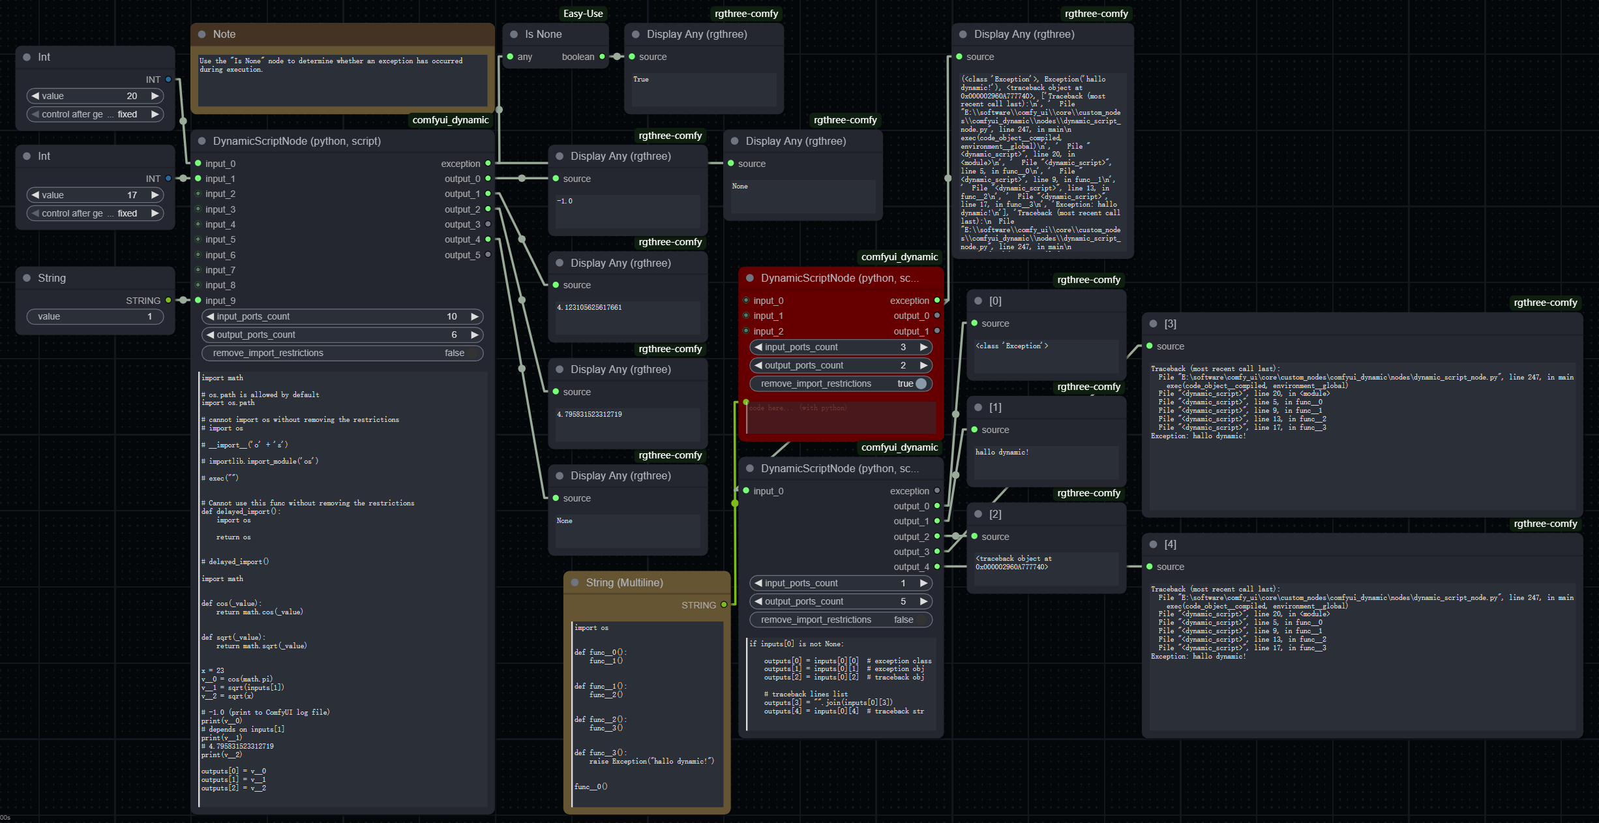Collapse the [2] display node title dot
1599x823 pixels.
(978, 514)
